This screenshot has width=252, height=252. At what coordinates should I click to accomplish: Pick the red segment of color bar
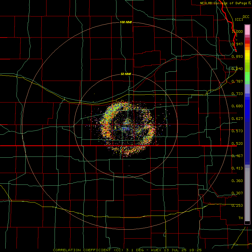[247, 42]
